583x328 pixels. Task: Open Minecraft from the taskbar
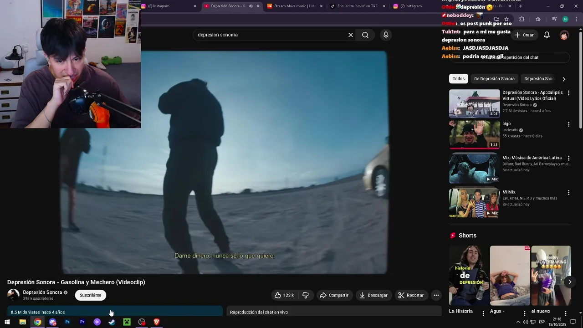pyautogui.click(x=127, y=322)
